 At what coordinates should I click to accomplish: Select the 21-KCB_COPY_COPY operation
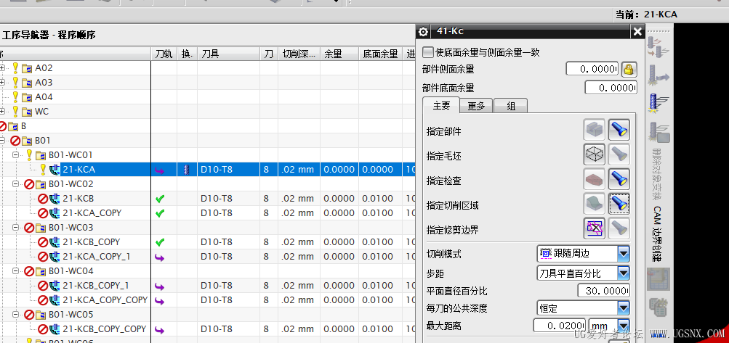[x=105, y=328]
